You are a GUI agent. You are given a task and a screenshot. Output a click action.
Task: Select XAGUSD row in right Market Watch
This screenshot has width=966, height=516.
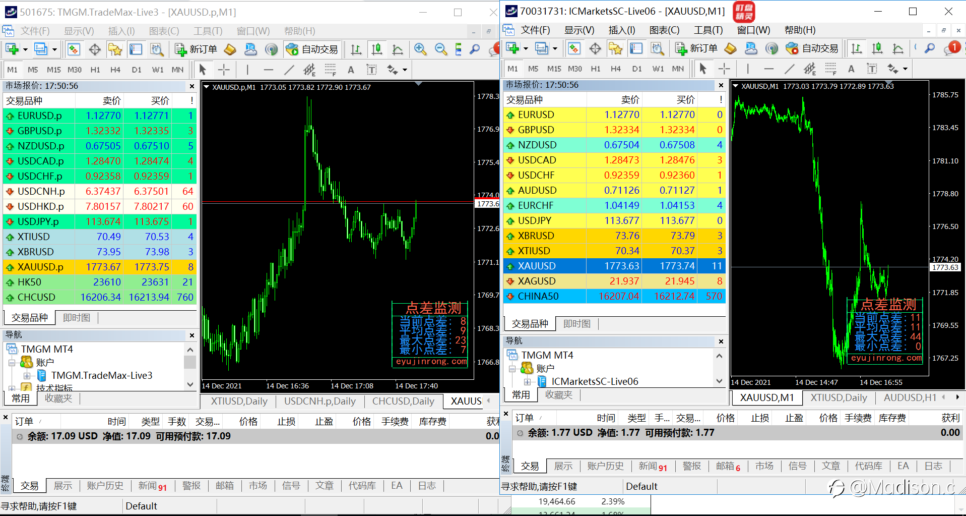pyautogui.click(x=615, y=281)
